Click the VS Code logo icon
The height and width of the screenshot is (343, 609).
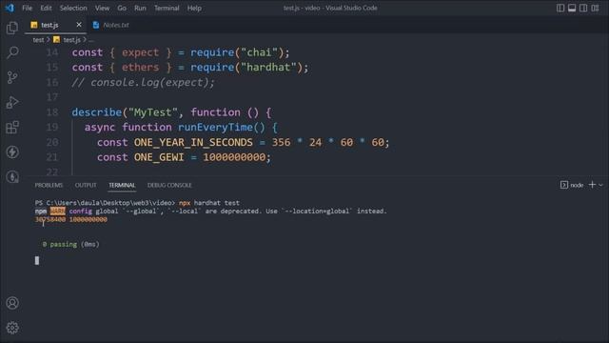pyautogui.click(x=10, y=8)
